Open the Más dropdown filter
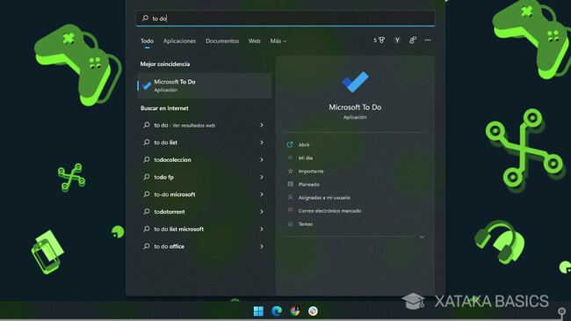The height and width of the screenshot is (321, 571). click(278, 40)
